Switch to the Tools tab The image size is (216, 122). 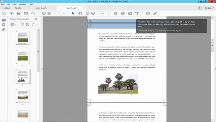point(18,8)
